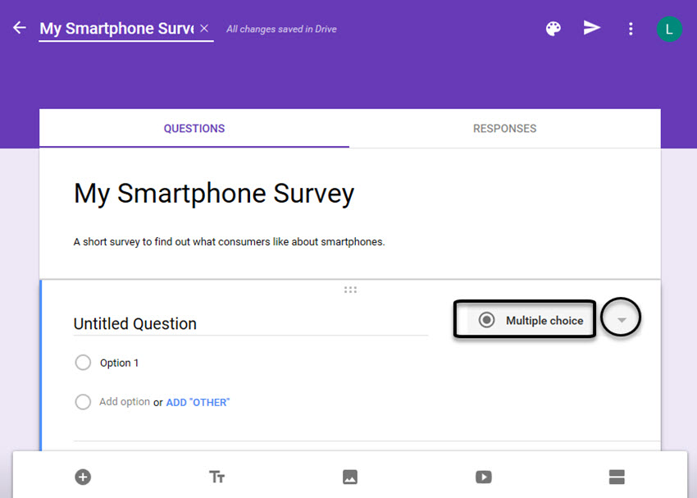Viewport: 697px width, 498px height.
Task: Insert a YouTube video into the form
Action: click(x=483, y=477)
